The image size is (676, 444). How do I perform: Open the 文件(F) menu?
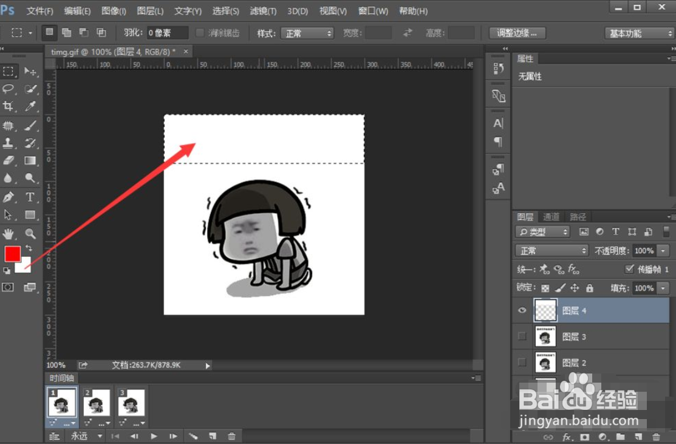[39, 11]
